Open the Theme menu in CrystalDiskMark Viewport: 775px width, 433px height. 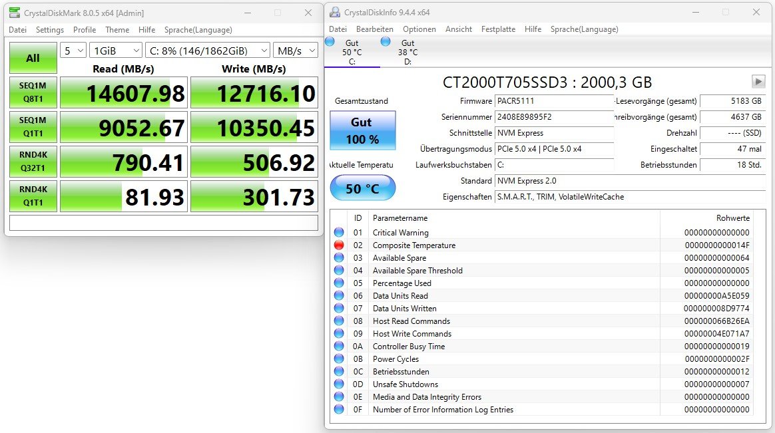coord(117,29)
